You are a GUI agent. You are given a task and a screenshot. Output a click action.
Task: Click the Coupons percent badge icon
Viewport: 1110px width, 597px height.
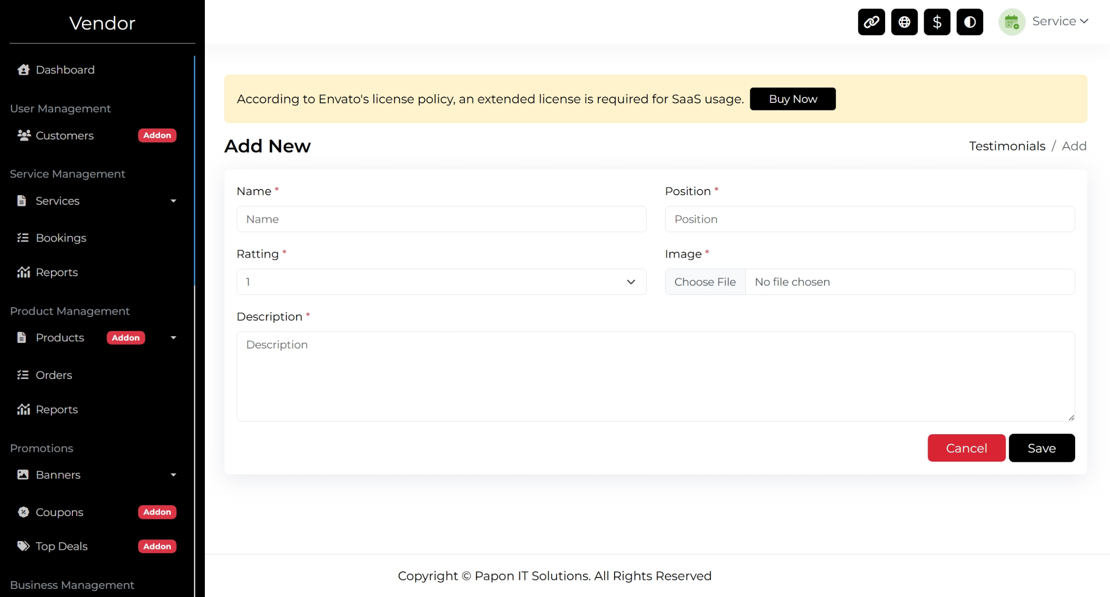tap(23, 512)
